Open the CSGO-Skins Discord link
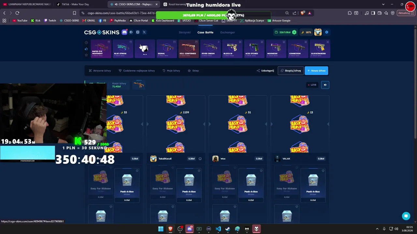 [124, 32]
